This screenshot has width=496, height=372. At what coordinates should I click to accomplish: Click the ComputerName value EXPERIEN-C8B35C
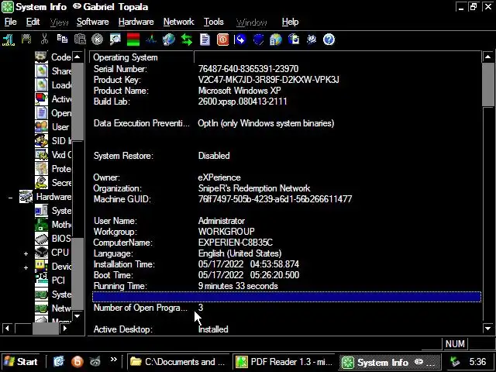pos(236,243)
